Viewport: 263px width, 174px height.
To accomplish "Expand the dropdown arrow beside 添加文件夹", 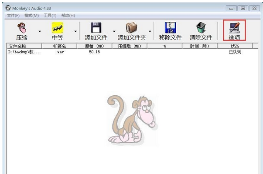I will pos(150,31).
